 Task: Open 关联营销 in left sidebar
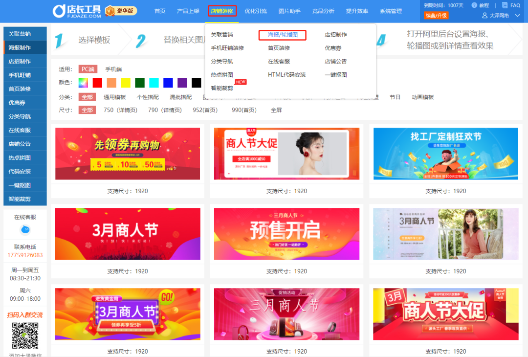(25, 34)
